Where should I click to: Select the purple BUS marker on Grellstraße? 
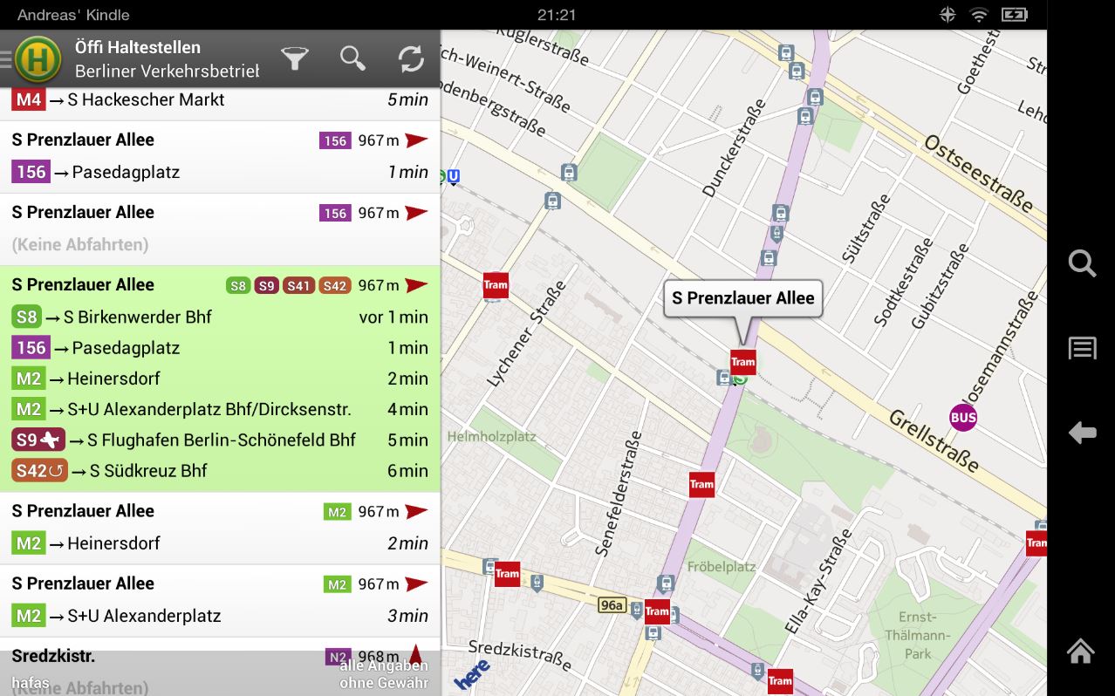coord(963,418)
